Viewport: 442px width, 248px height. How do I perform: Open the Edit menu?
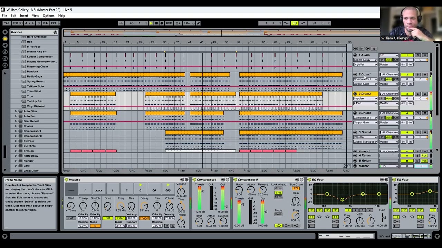[x=13, y=16]
